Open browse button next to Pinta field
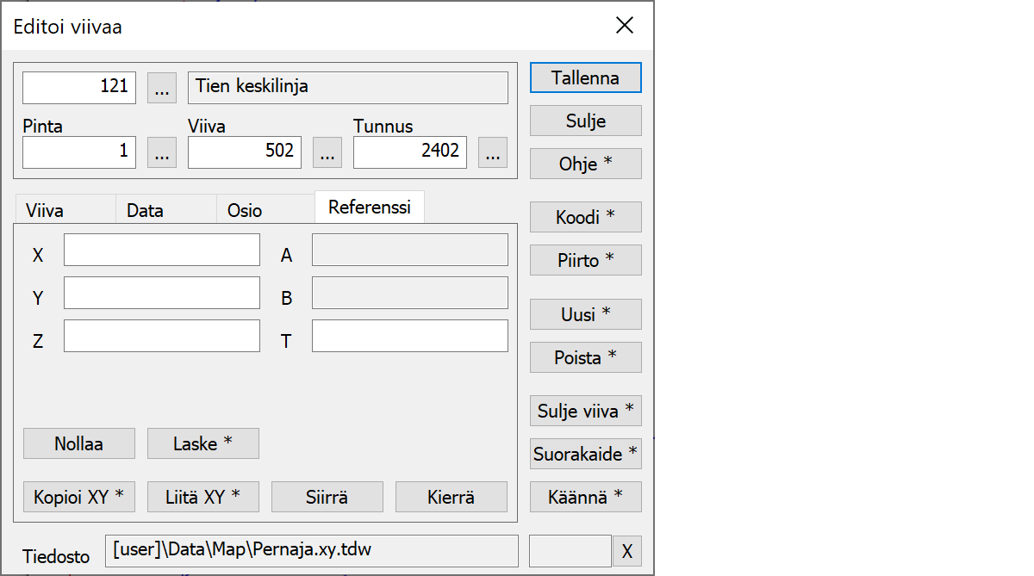Viewport: 1034px width, 576px height. coord(162,152)
